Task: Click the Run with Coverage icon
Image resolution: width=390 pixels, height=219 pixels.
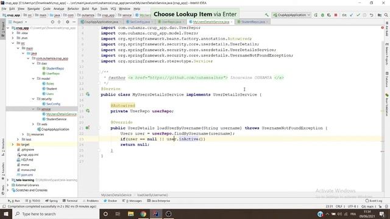Action: click(x=329, y=15)
